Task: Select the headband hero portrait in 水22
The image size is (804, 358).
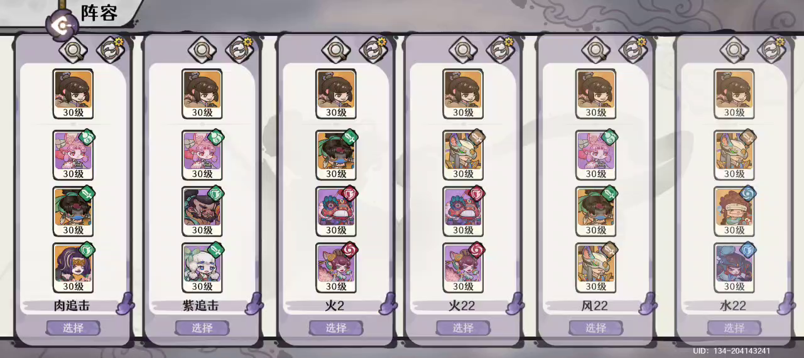Action: pyautogui.click(x=734, y=211)
